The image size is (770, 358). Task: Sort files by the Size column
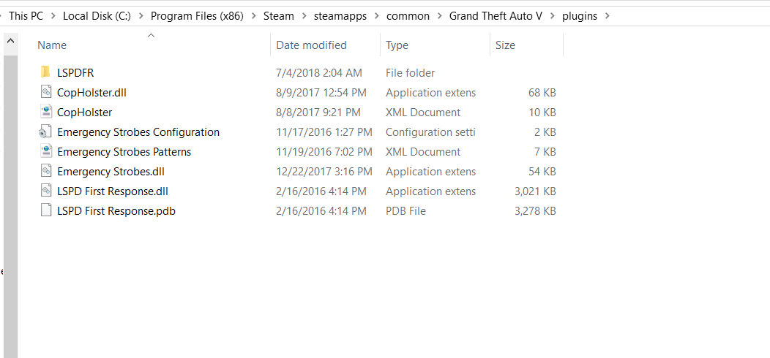pos(505,45)
